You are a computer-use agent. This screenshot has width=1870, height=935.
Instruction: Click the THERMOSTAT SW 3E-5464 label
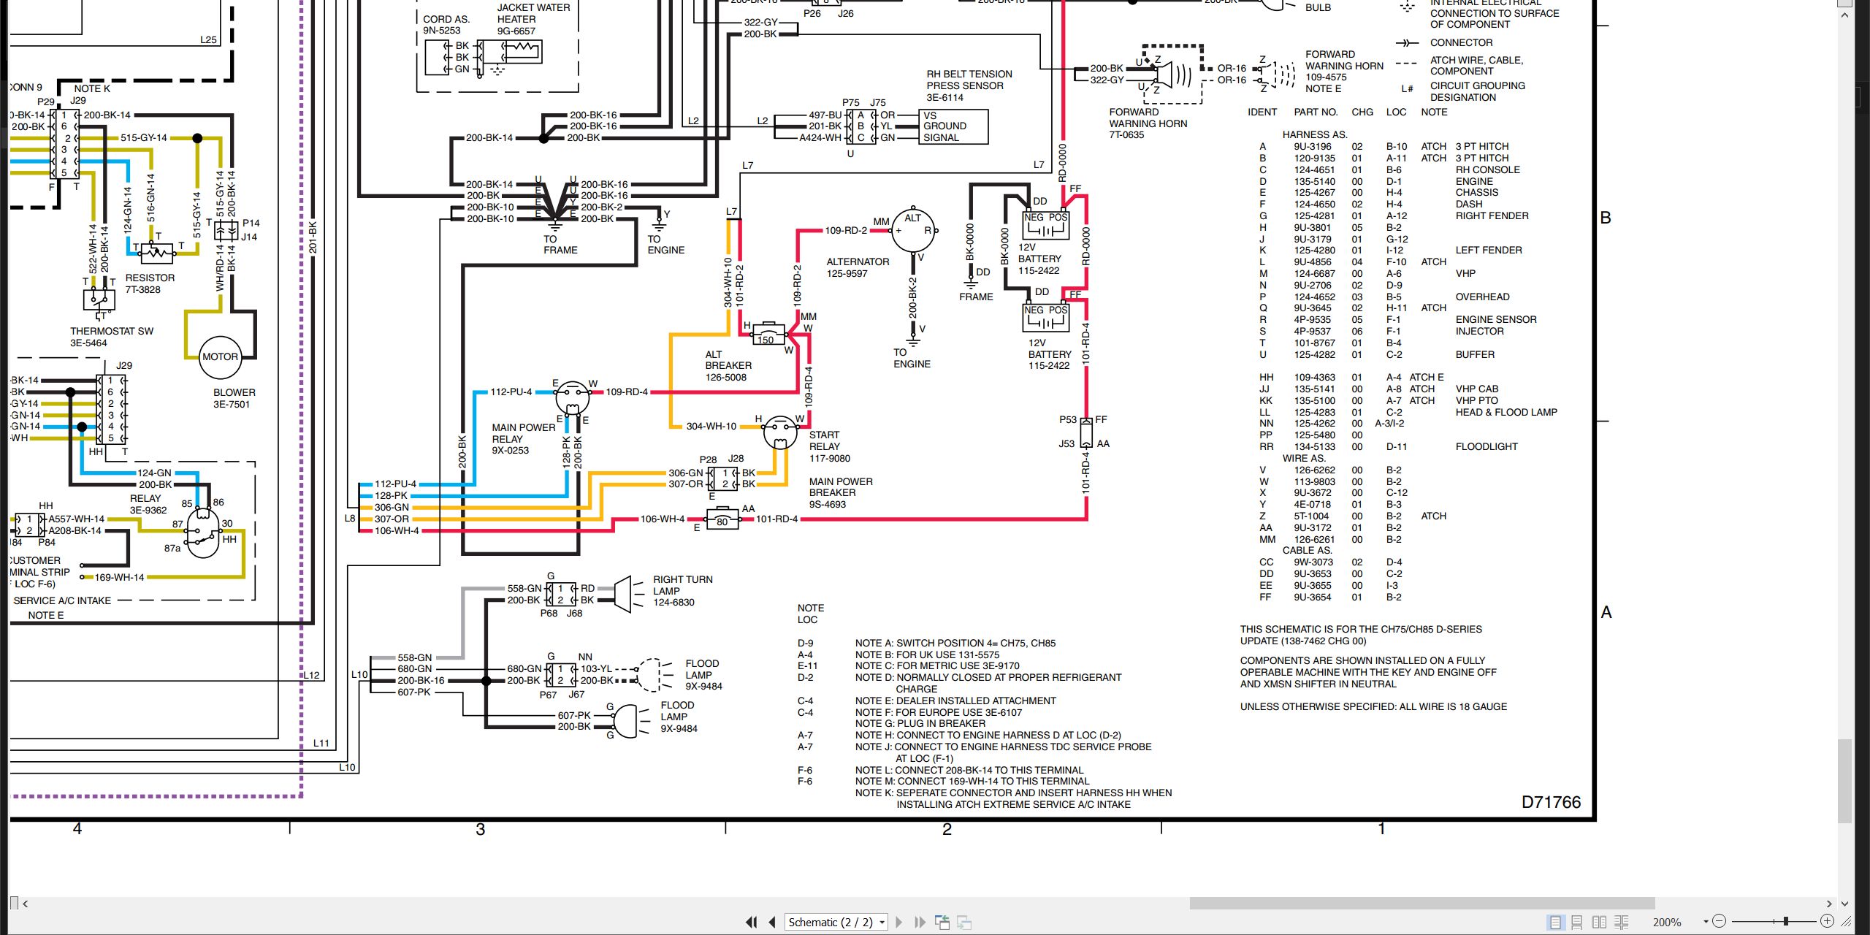pyautogui.click(x=112, y=337)
